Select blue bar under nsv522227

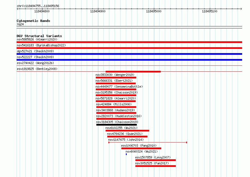[x=129, y=60]
